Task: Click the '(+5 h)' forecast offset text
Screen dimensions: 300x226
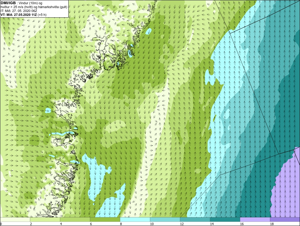Action: [x=42, y=14]
